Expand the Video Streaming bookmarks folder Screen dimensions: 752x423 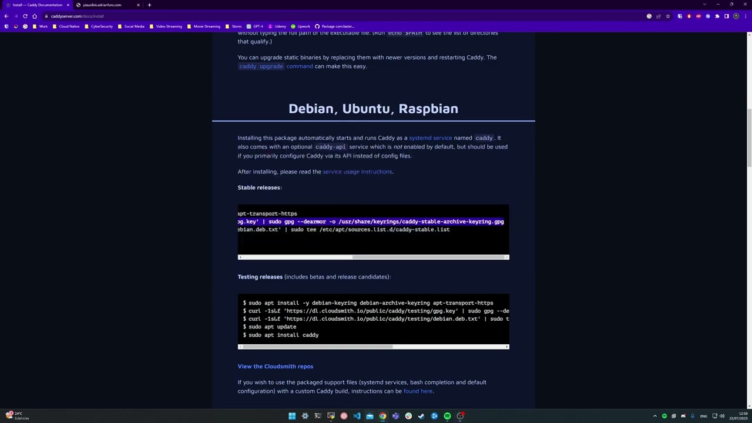[166, 26]
